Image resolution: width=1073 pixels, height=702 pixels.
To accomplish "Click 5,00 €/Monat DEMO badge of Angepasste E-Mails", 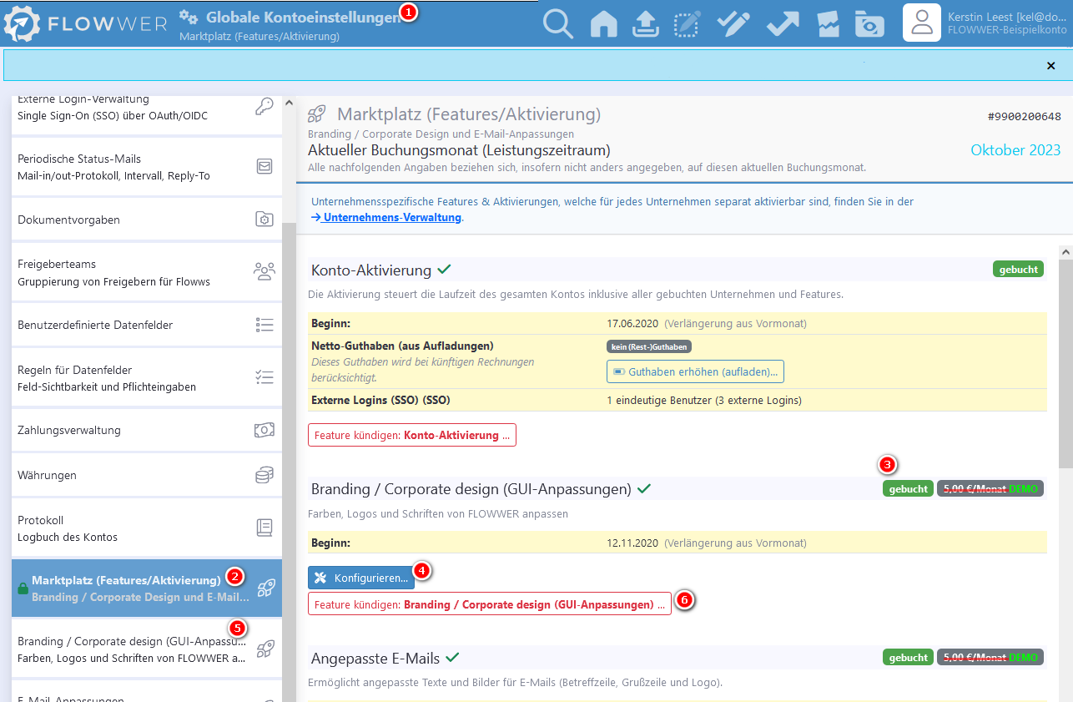I will [990, 658].
